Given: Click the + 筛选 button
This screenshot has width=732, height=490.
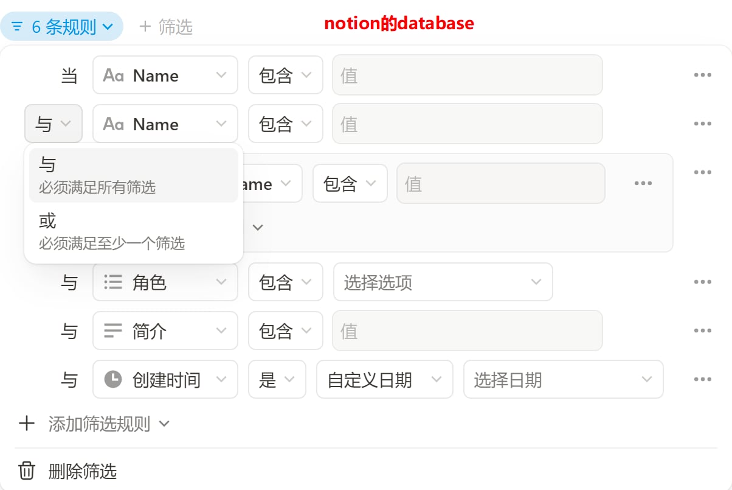Looking at the screenshot, I should point(165,27).
